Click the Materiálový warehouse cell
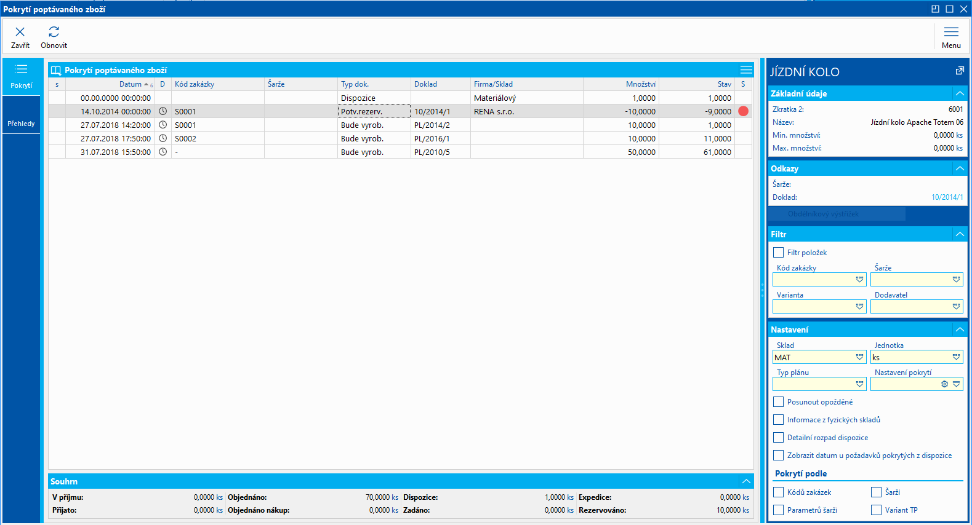 pyautogui.click(x=527, y=98)
